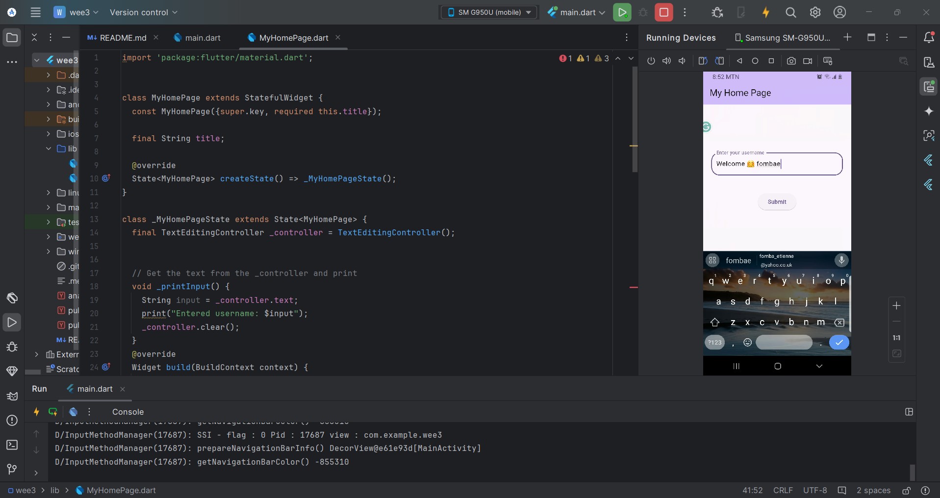The height and width of the screenshot is (498, 940).
Task: Select line separator CRLF in status bar
Action: click(783, 490)
